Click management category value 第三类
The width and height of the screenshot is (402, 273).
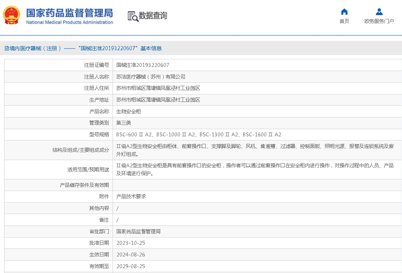(x=124, y=123)
